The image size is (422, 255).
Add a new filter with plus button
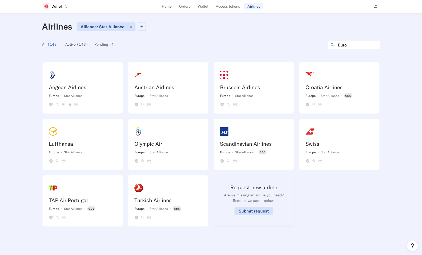click(x=142, y=27)
